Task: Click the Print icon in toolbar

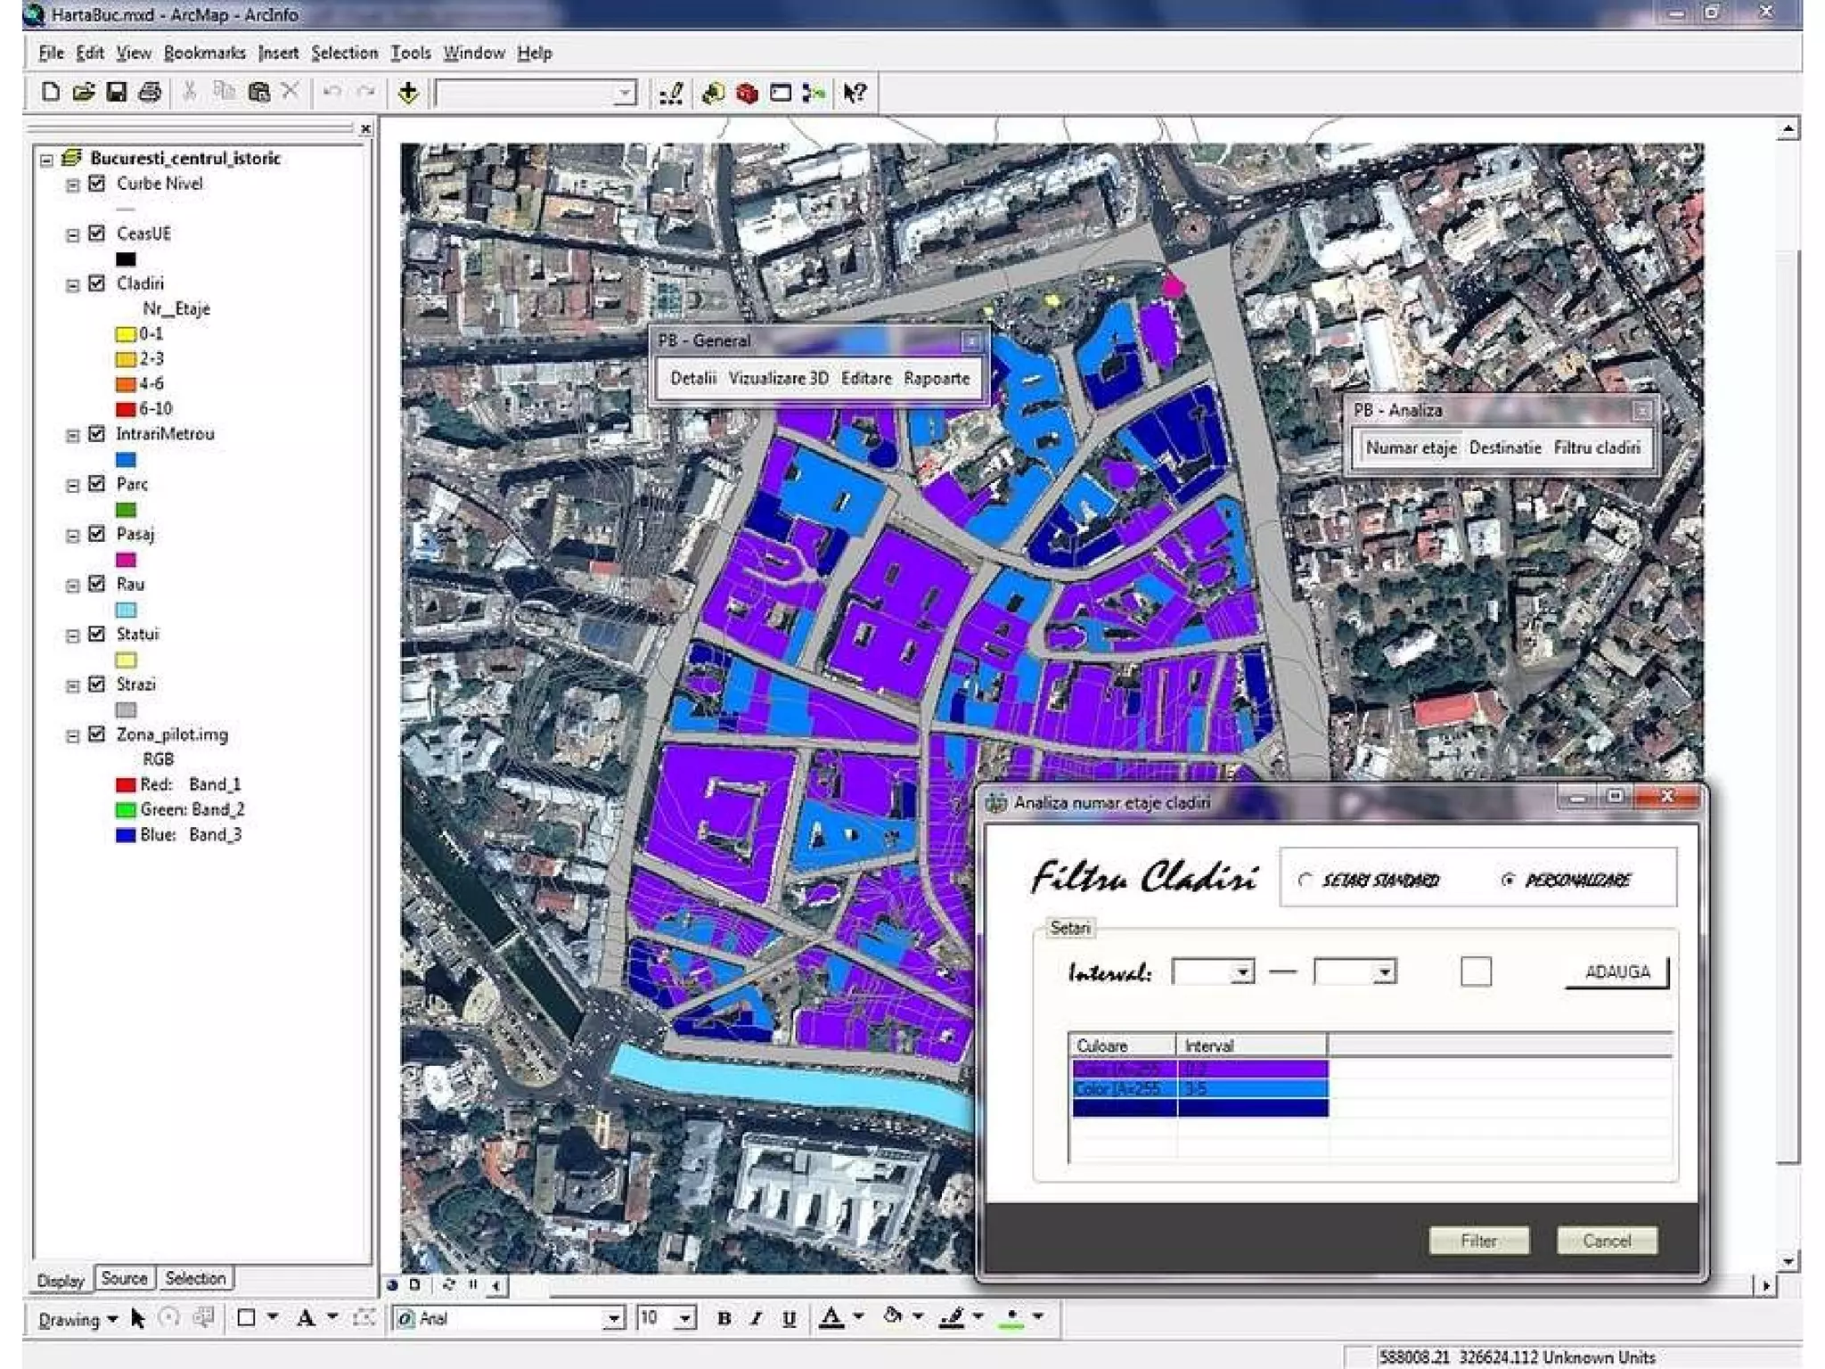Action: click(150, 92)
